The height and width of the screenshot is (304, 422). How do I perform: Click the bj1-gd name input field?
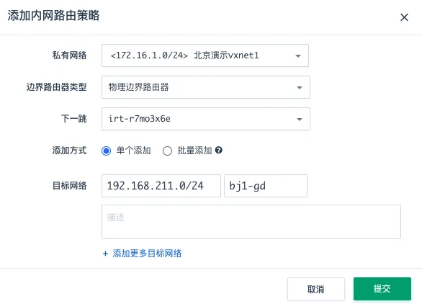(x=266, y=186)
